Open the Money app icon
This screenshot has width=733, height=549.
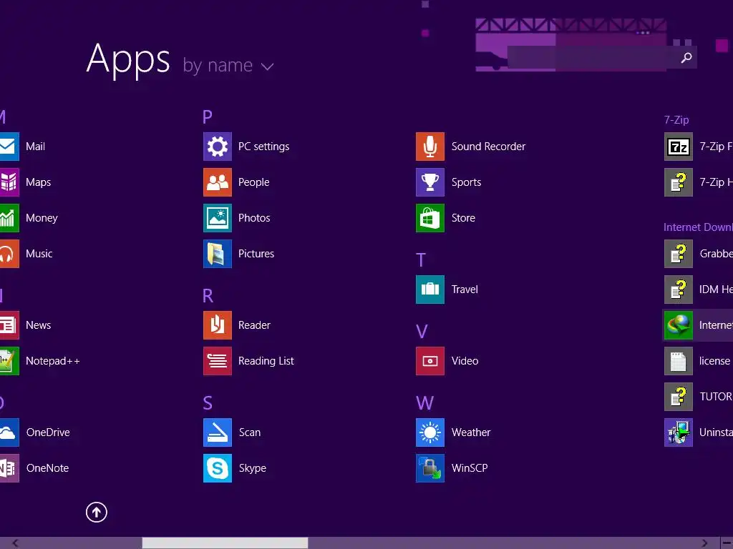(x=9, y=218)
